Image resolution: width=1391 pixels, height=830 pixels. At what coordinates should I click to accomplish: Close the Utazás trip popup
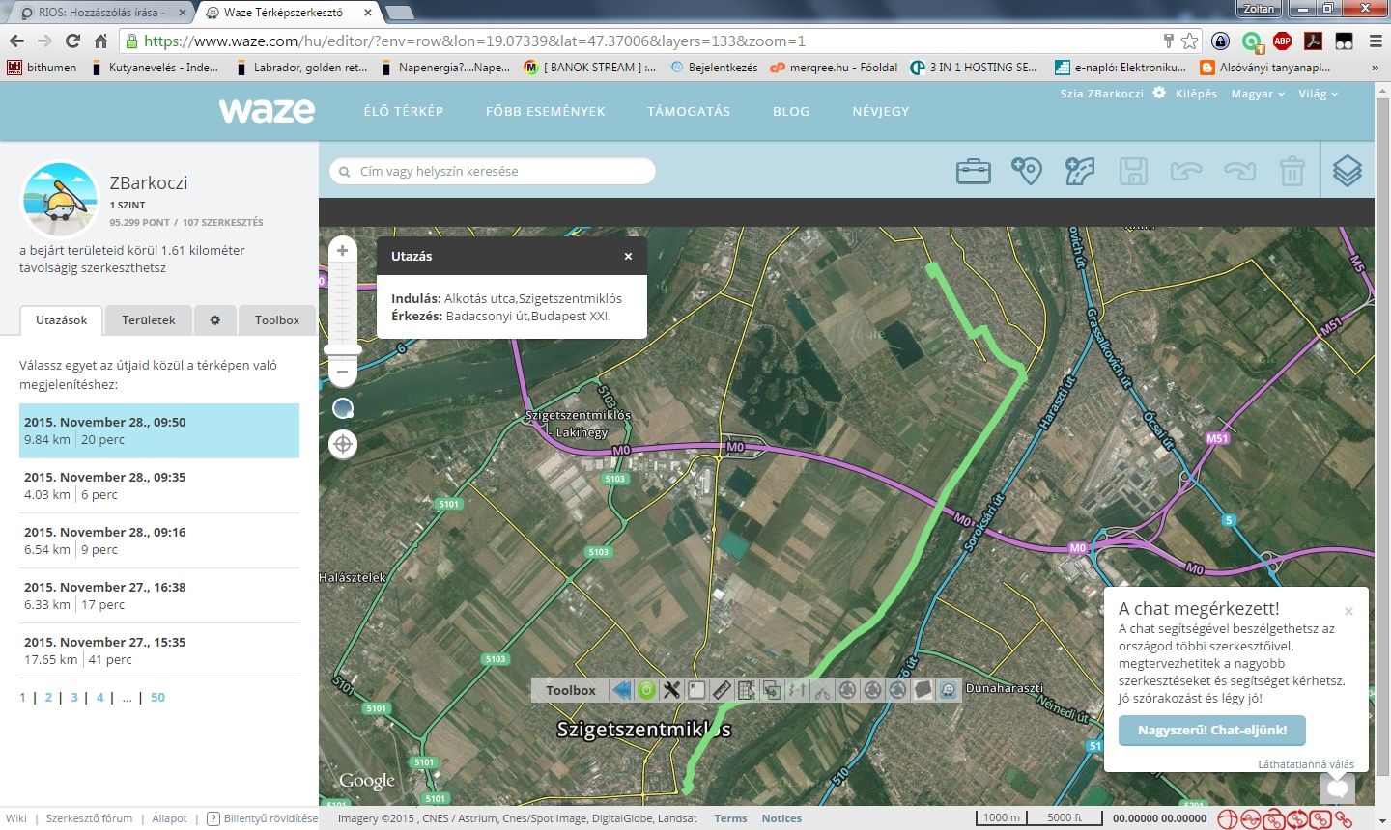pyautogui.click(x=628, y=257)
